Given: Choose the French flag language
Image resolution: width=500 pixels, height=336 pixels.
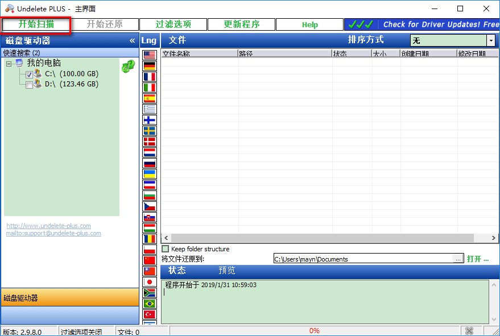Looking at the screenshot, I should click(150, 77).
